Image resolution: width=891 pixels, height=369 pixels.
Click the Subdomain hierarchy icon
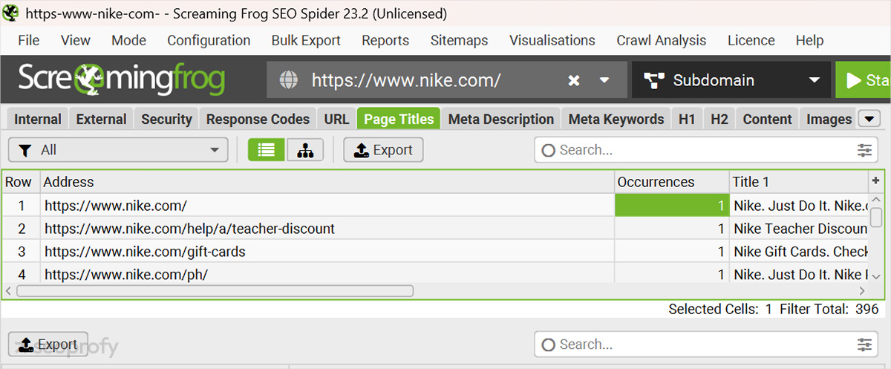[x=653, y=80]
